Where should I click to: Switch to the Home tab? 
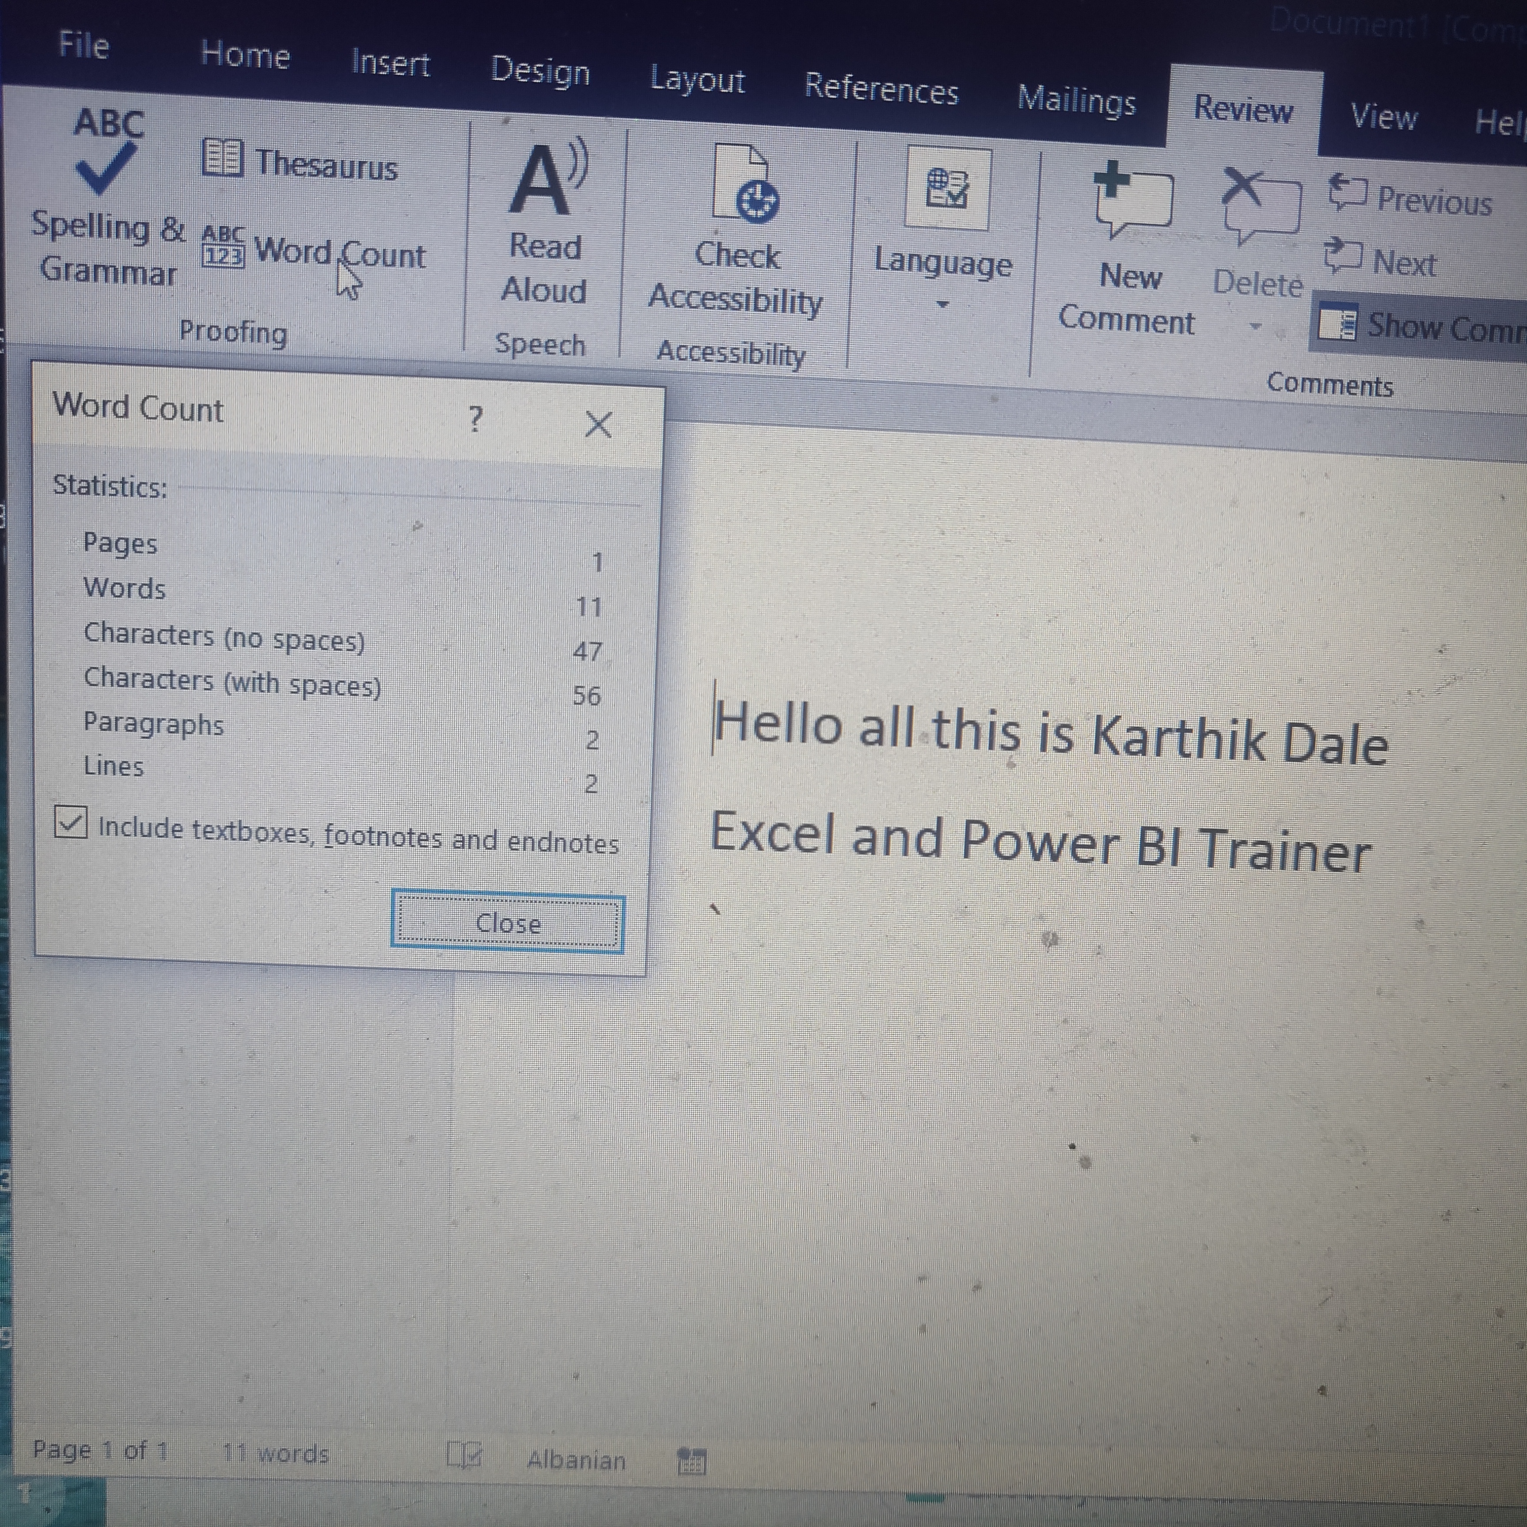pyautogui.click(x=245, y=55)
